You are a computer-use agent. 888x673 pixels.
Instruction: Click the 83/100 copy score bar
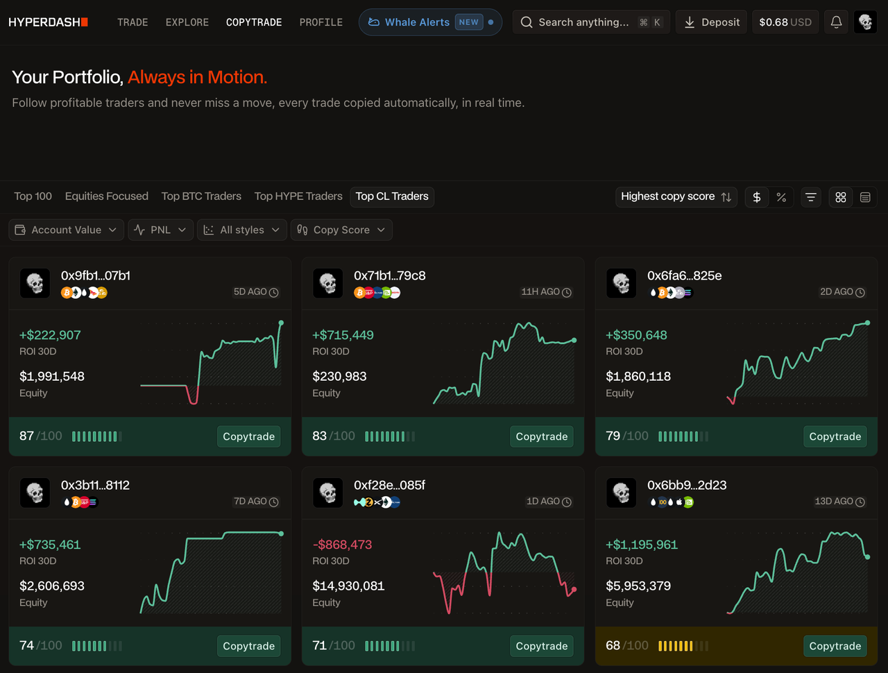coord(390,436)
